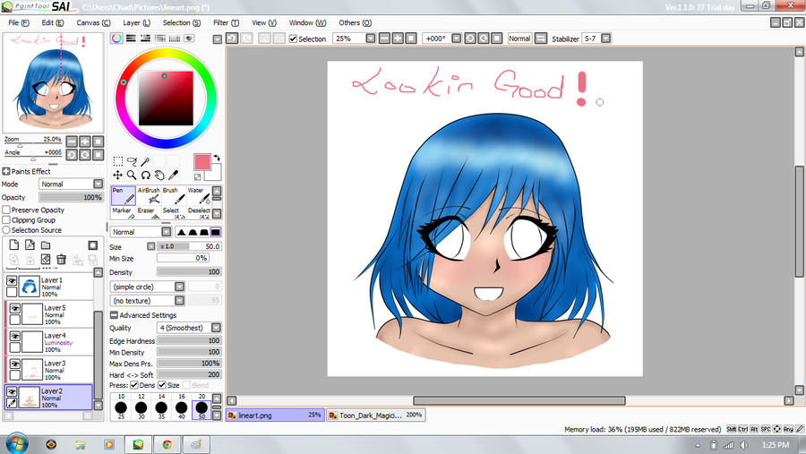Uncheck the Press Size checkbox
Image resolution: width=806 pixels, height=454 pixels.
[162, 385]
